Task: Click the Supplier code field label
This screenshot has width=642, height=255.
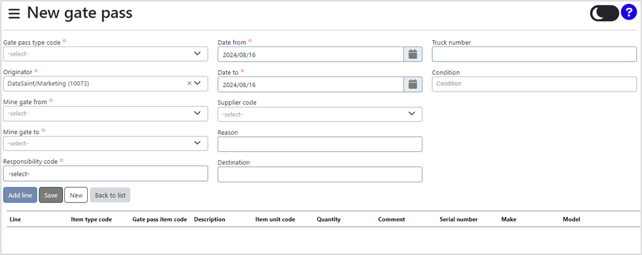Action: 237,103
